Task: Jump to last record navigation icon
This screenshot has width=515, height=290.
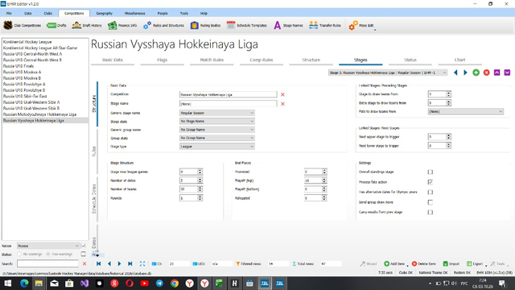Action: pyautogui.click(x=130, y=263)
